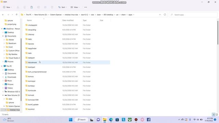Switch to Details view layout button

click(x=214, y=114)
